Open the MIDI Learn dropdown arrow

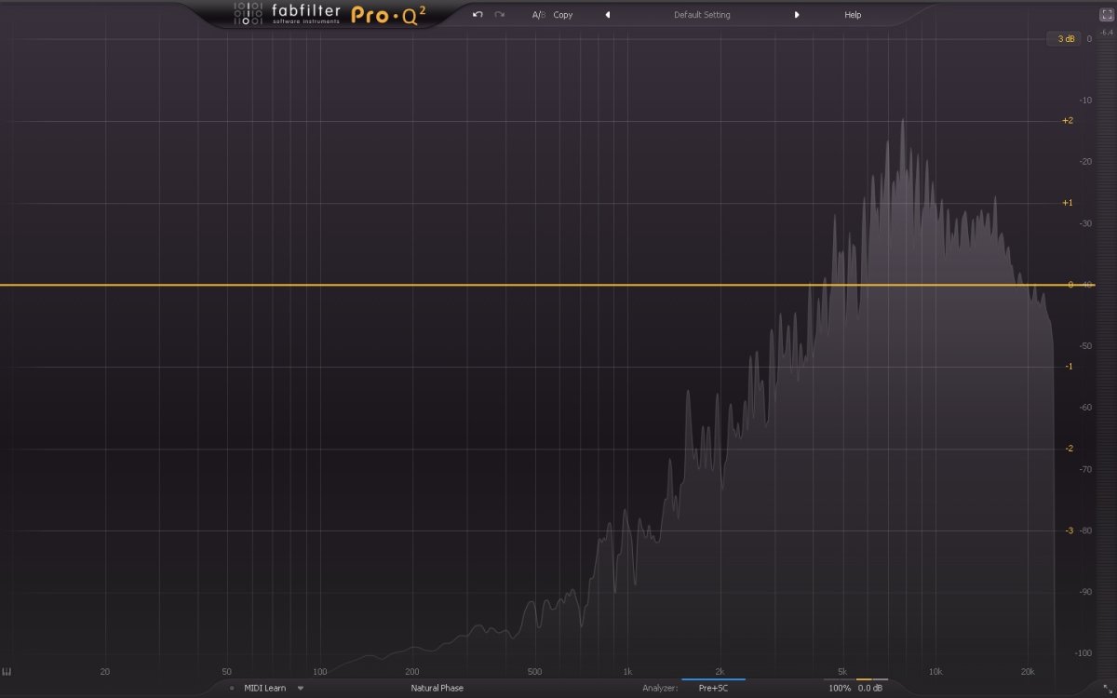(x=301, y=689)
